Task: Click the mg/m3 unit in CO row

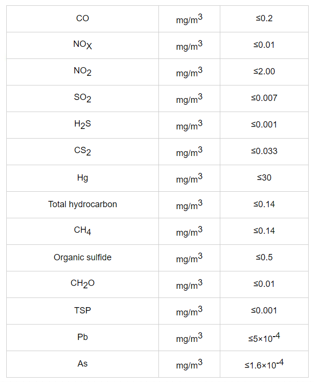Action: coord(189,19)
